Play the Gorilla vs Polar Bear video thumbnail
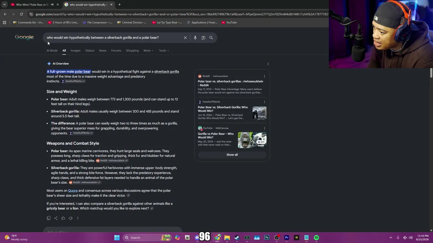Viewport: 433px width, 243px height. coord(252,140)
